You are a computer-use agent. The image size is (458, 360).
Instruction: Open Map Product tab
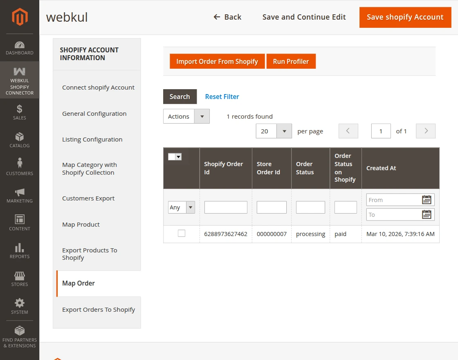(x=81, y=225)
